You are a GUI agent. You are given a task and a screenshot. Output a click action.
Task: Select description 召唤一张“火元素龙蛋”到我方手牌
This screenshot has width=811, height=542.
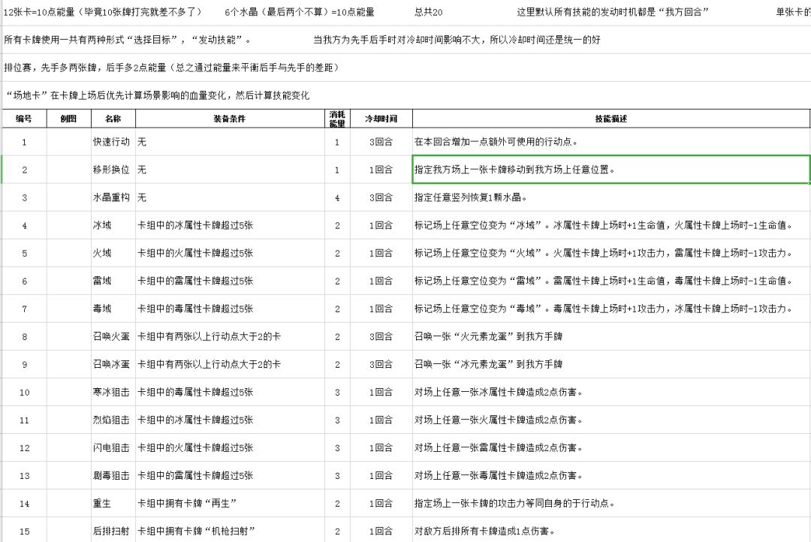[x=611, y=336]
